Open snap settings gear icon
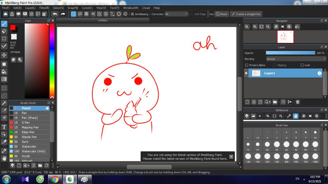 (x=125, y=14)
